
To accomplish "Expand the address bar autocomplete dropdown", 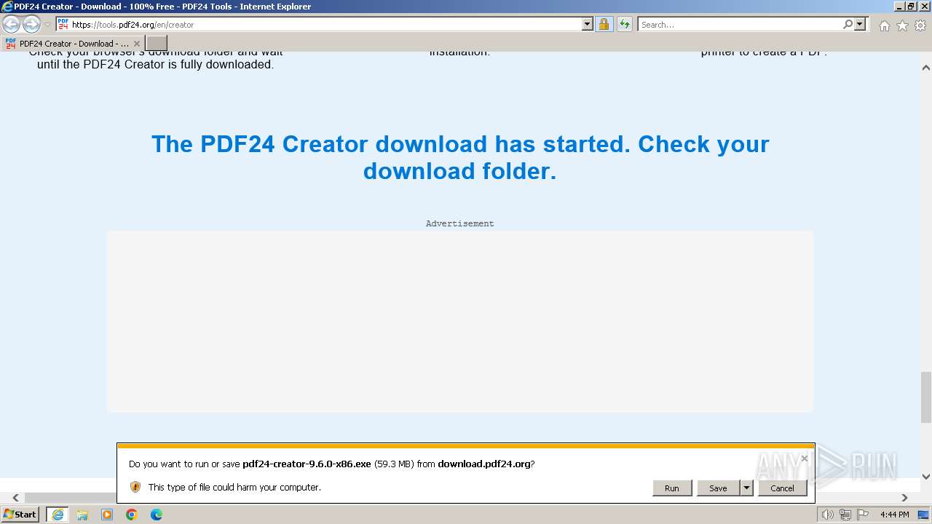I will (588, 24).
